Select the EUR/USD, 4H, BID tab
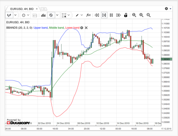Screen dimensions: 178x136 (22, 9)
